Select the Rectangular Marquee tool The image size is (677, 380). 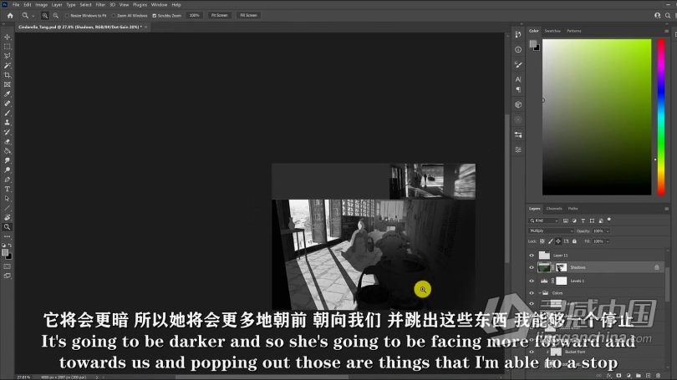[x=8, y=47]
